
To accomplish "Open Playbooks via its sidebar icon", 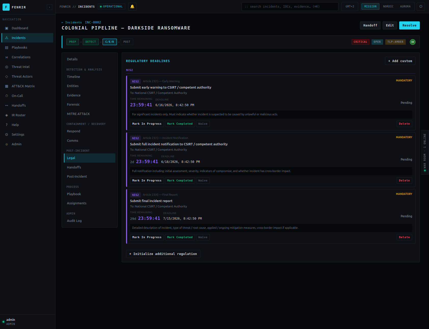I will click(7, 48).
